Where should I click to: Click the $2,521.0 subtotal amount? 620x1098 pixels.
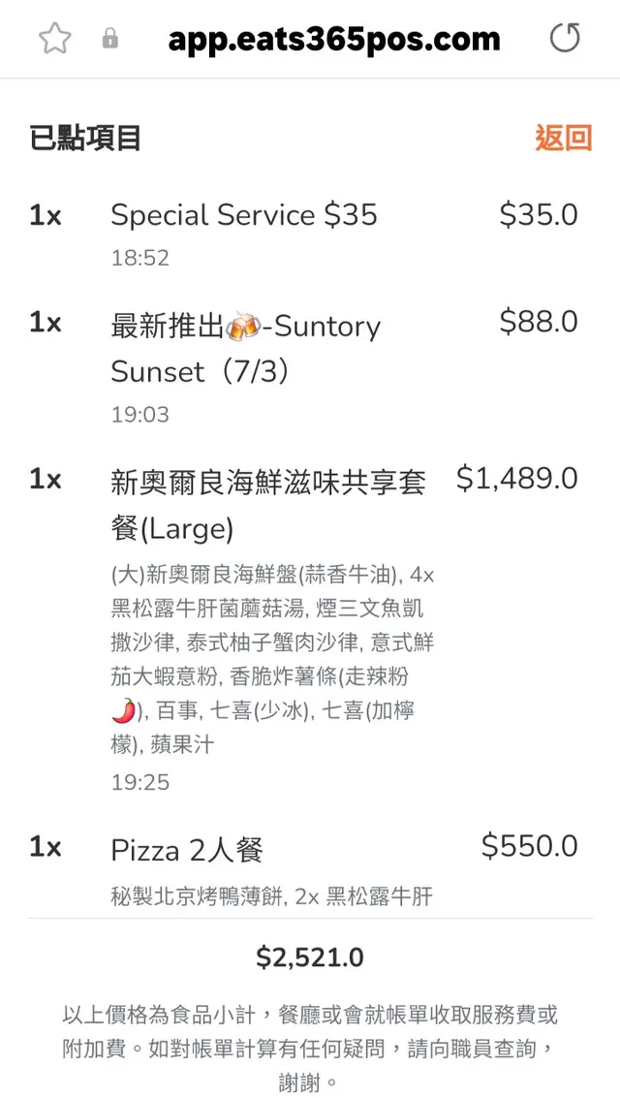coord(310,957)
